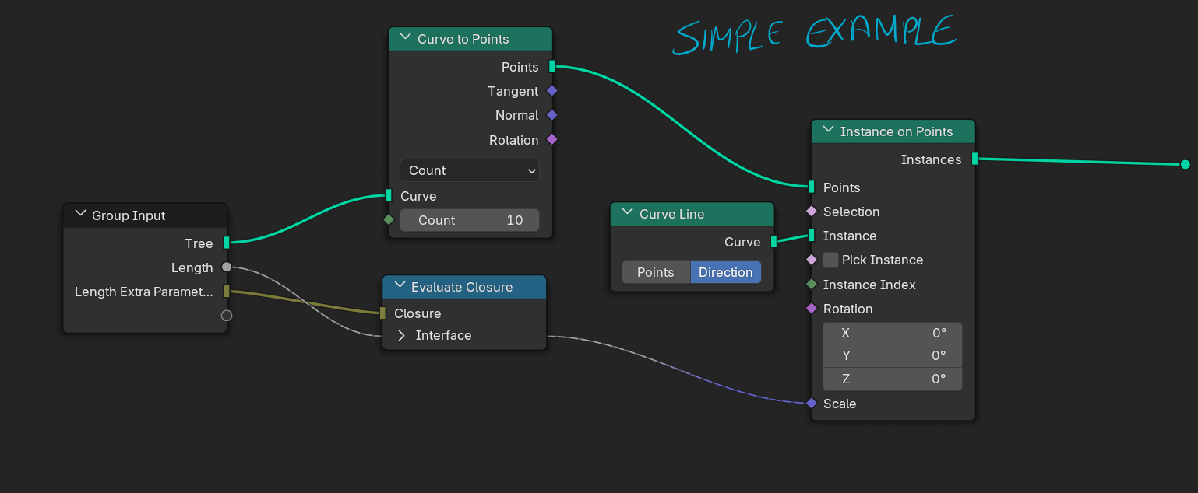The width and height of the screenshot is (1198, 493).
Task: Expand the Interface panel in Evaluate Closure
Action: pos(402,336)
